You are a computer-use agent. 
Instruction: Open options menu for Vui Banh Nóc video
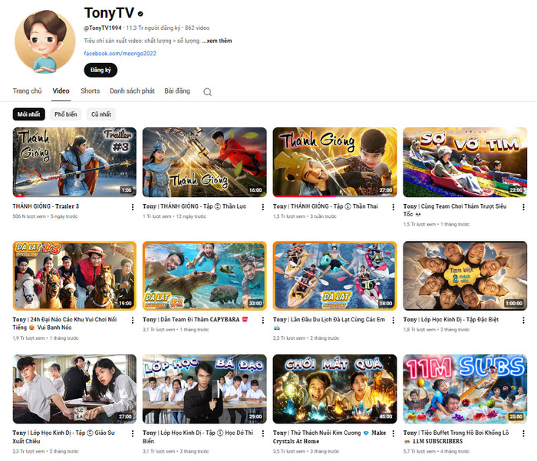coord(133,320)
